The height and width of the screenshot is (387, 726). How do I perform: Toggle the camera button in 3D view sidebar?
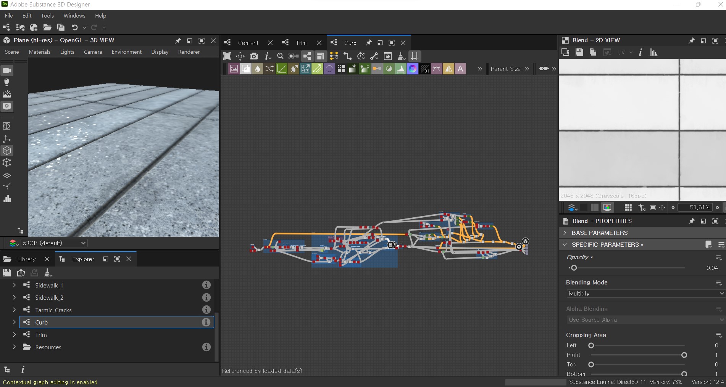click(x=7, y=71)
